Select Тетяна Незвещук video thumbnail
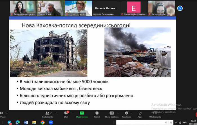This screenshot has width=197, height=125. [x=23, y=8]
